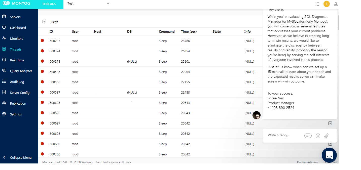Click time value 28786
The image size is (361, 170).
[x=185, y=41]
